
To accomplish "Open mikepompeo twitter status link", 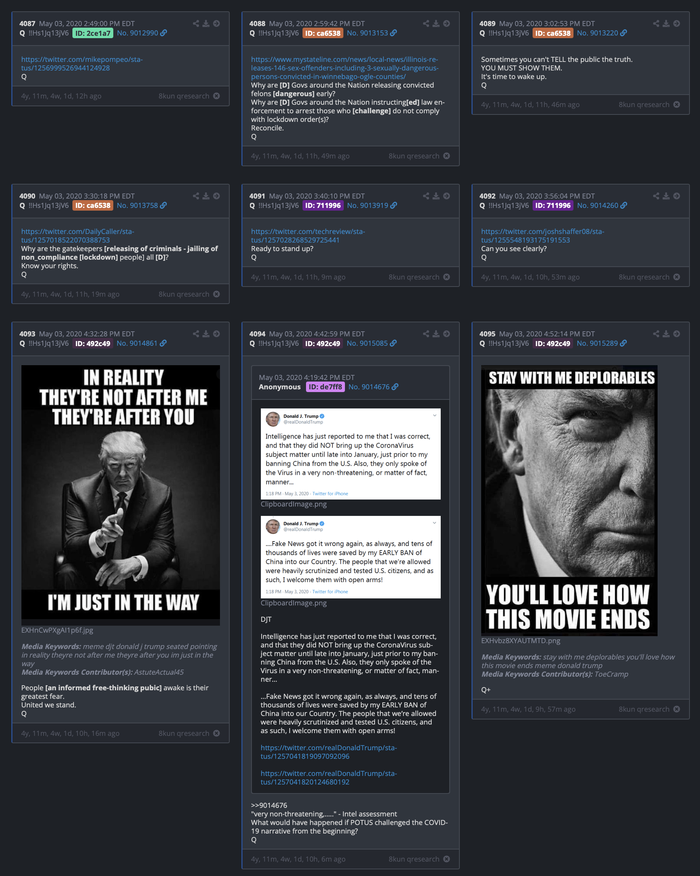I will pyautogui.click(x=82, y=63).
